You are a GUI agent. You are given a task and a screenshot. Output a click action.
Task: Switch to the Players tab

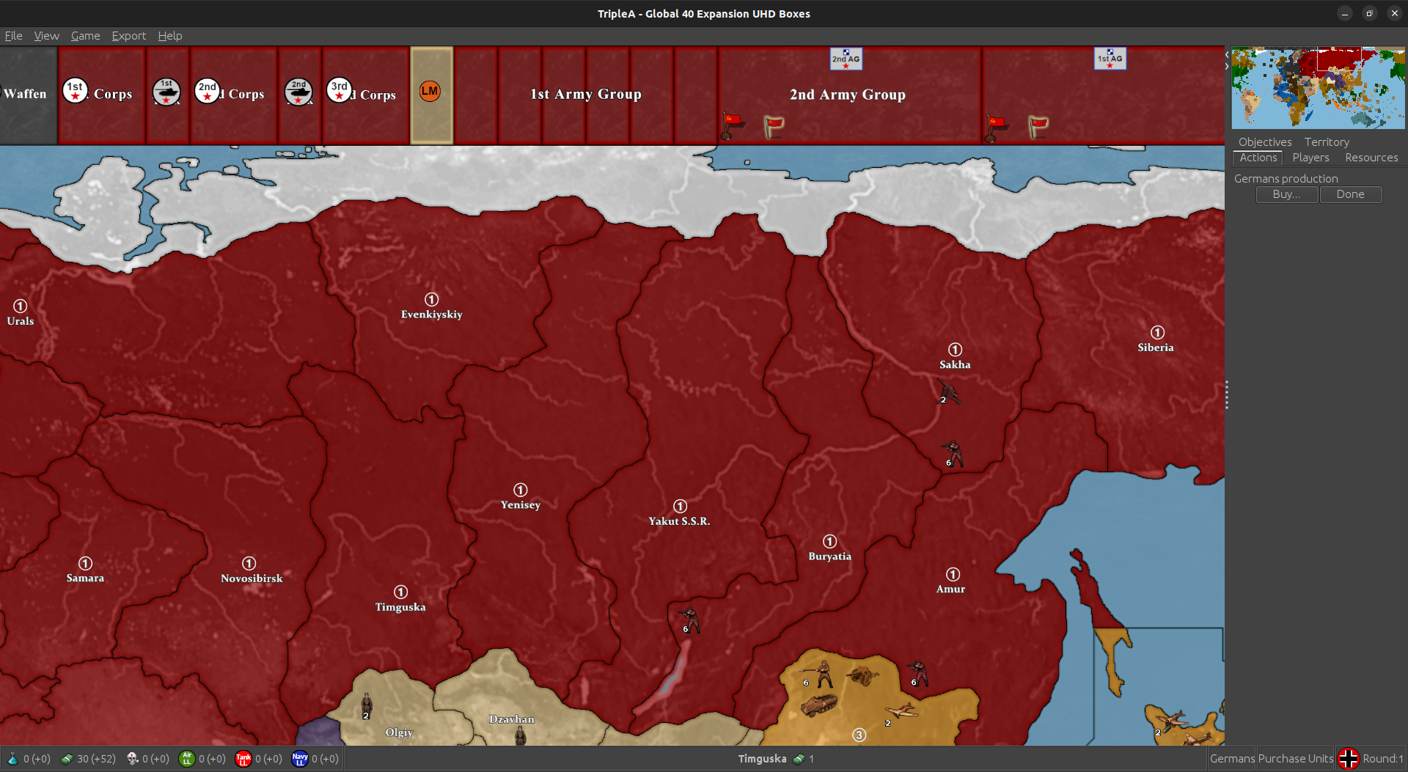coord(1310,158)
